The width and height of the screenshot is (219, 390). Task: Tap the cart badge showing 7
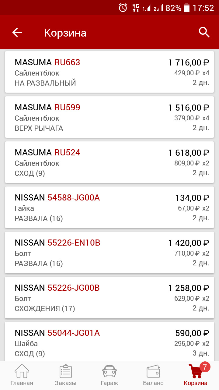(205, 367)
